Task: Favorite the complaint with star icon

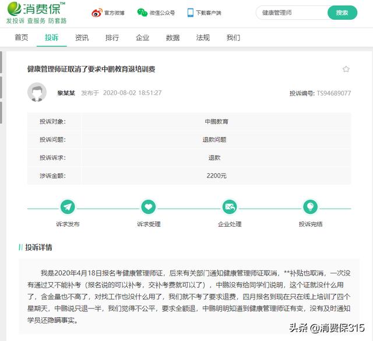Action: (x=346, y=69)
